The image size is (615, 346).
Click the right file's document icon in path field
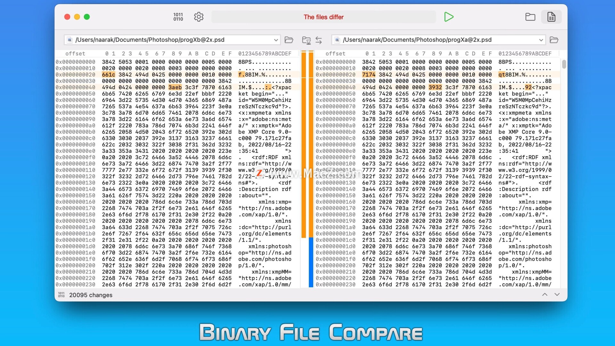pos(337,40)
